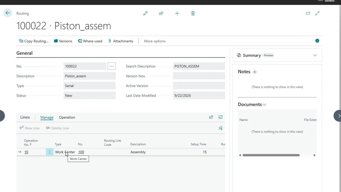Toggle the pin icon in Lines toolbar
Image resolution: width=341 pixels, height=192 pixels.
[220, 128]
